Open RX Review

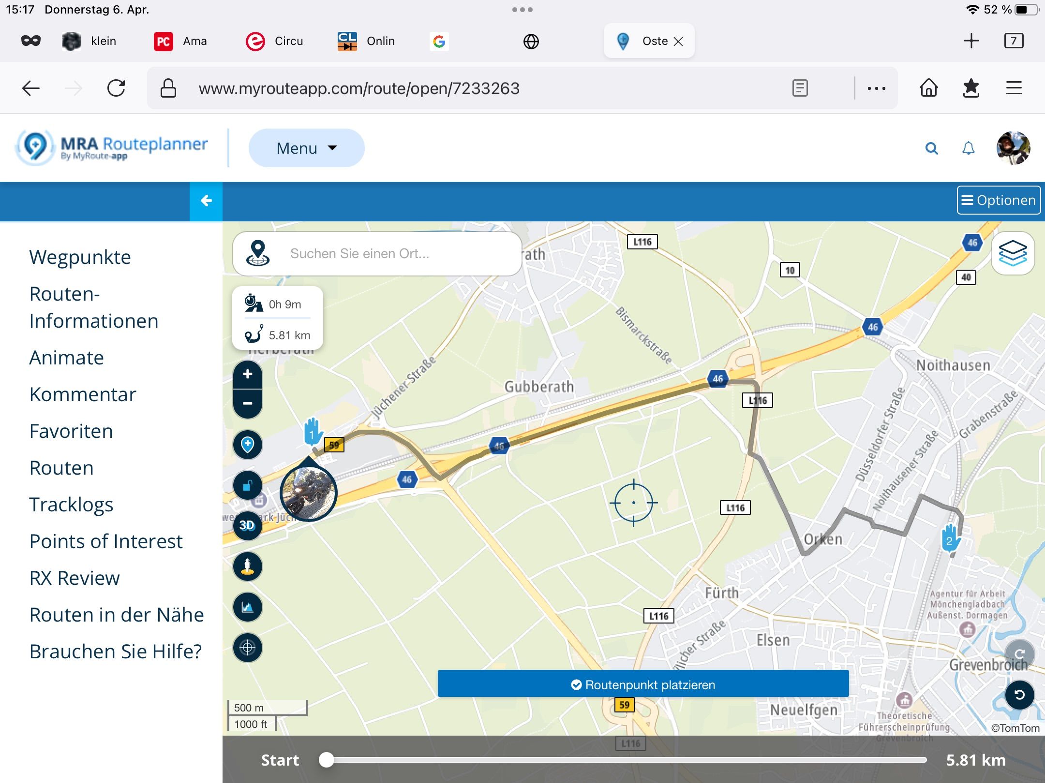coord(75,578)
